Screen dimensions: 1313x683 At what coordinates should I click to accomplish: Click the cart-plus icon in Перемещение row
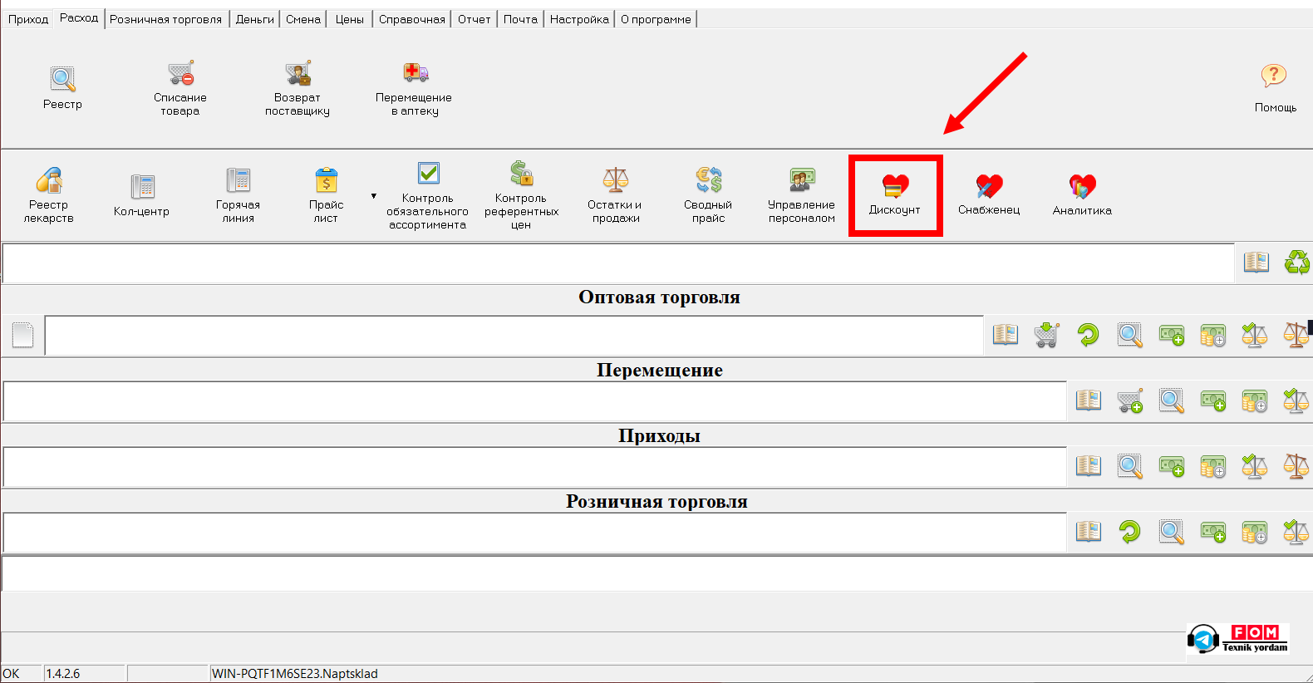1130,400
